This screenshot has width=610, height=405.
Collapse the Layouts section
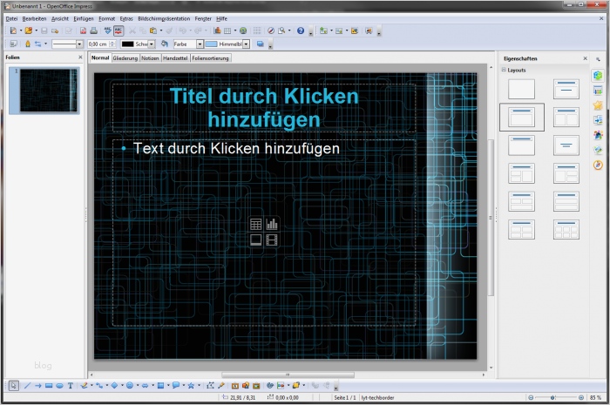point(504,70)
